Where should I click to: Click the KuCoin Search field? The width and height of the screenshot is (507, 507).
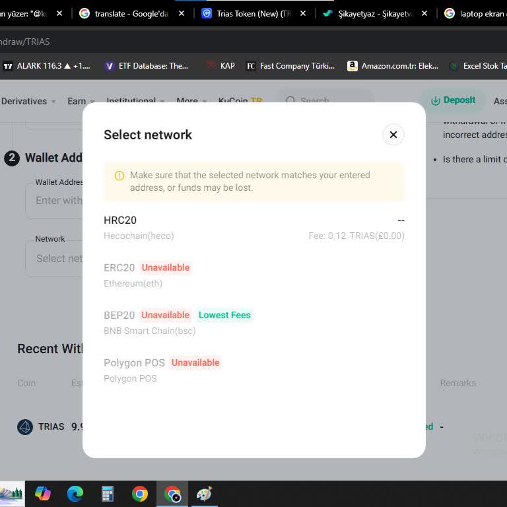[x=325, y=100]
